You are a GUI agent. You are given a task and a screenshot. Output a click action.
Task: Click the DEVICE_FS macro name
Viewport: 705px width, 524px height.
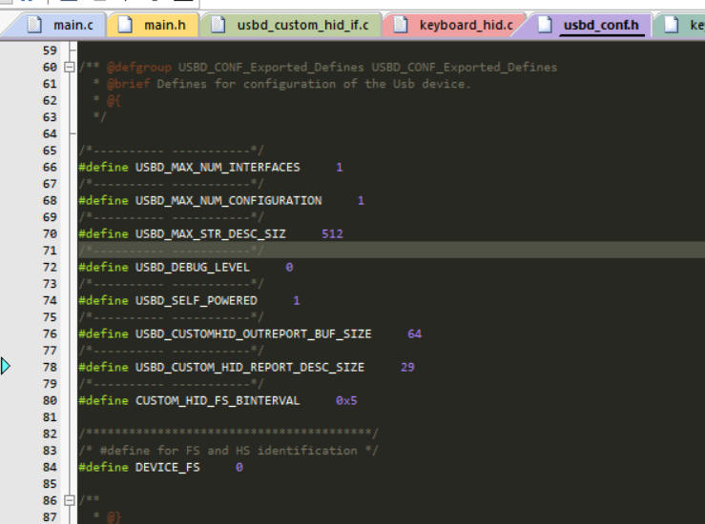click(168, 468)
